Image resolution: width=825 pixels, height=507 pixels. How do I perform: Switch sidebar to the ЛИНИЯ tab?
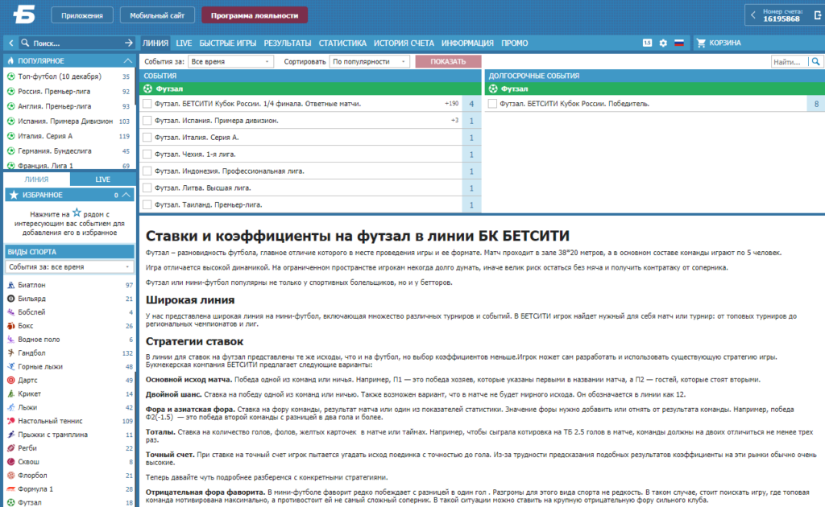tap(36, 179)
